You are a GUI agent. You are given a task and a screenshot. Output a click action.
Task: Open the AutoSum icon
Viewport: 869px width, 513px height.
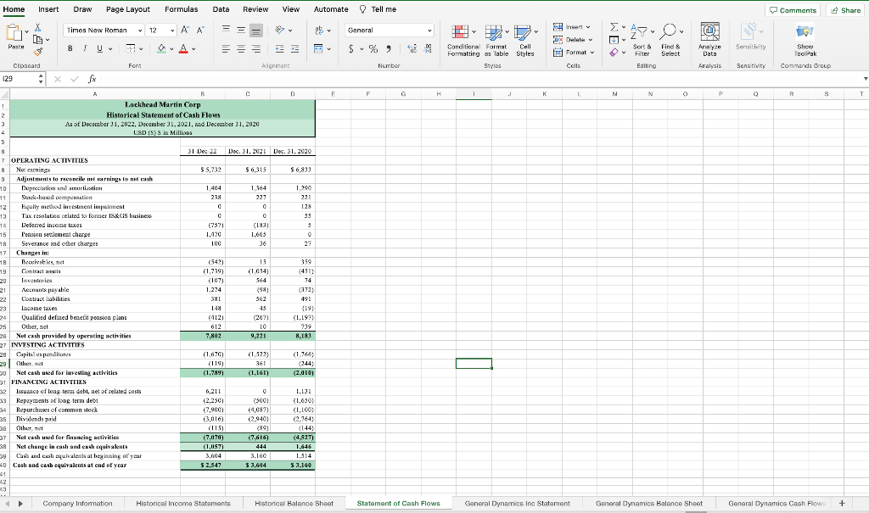pyautogui.click(x=613, y=27)
